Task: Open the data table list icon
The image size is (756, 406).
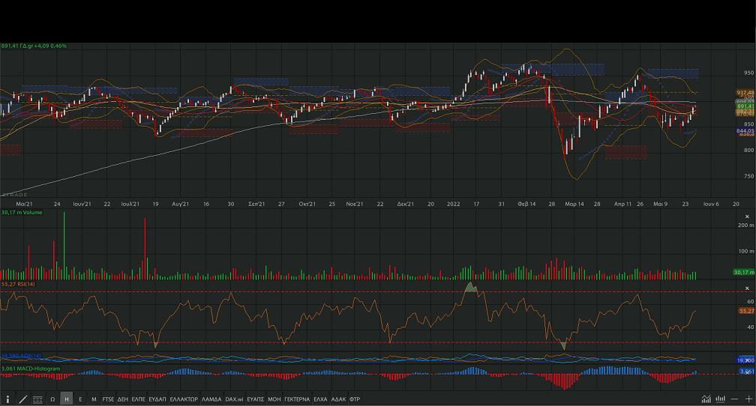Action: pos(37,399)
